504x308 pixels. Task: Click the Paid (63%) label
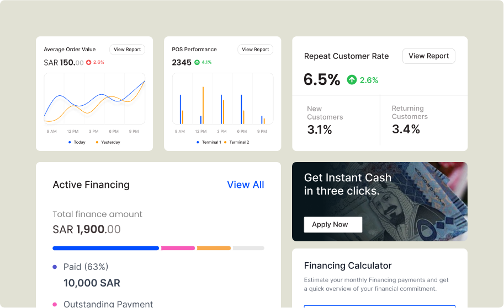86,267
